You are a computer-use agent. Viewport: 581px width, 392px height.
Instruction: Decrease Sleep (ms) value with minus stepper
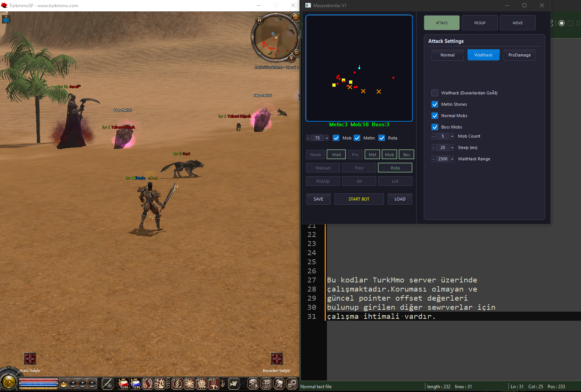(433, 148)
